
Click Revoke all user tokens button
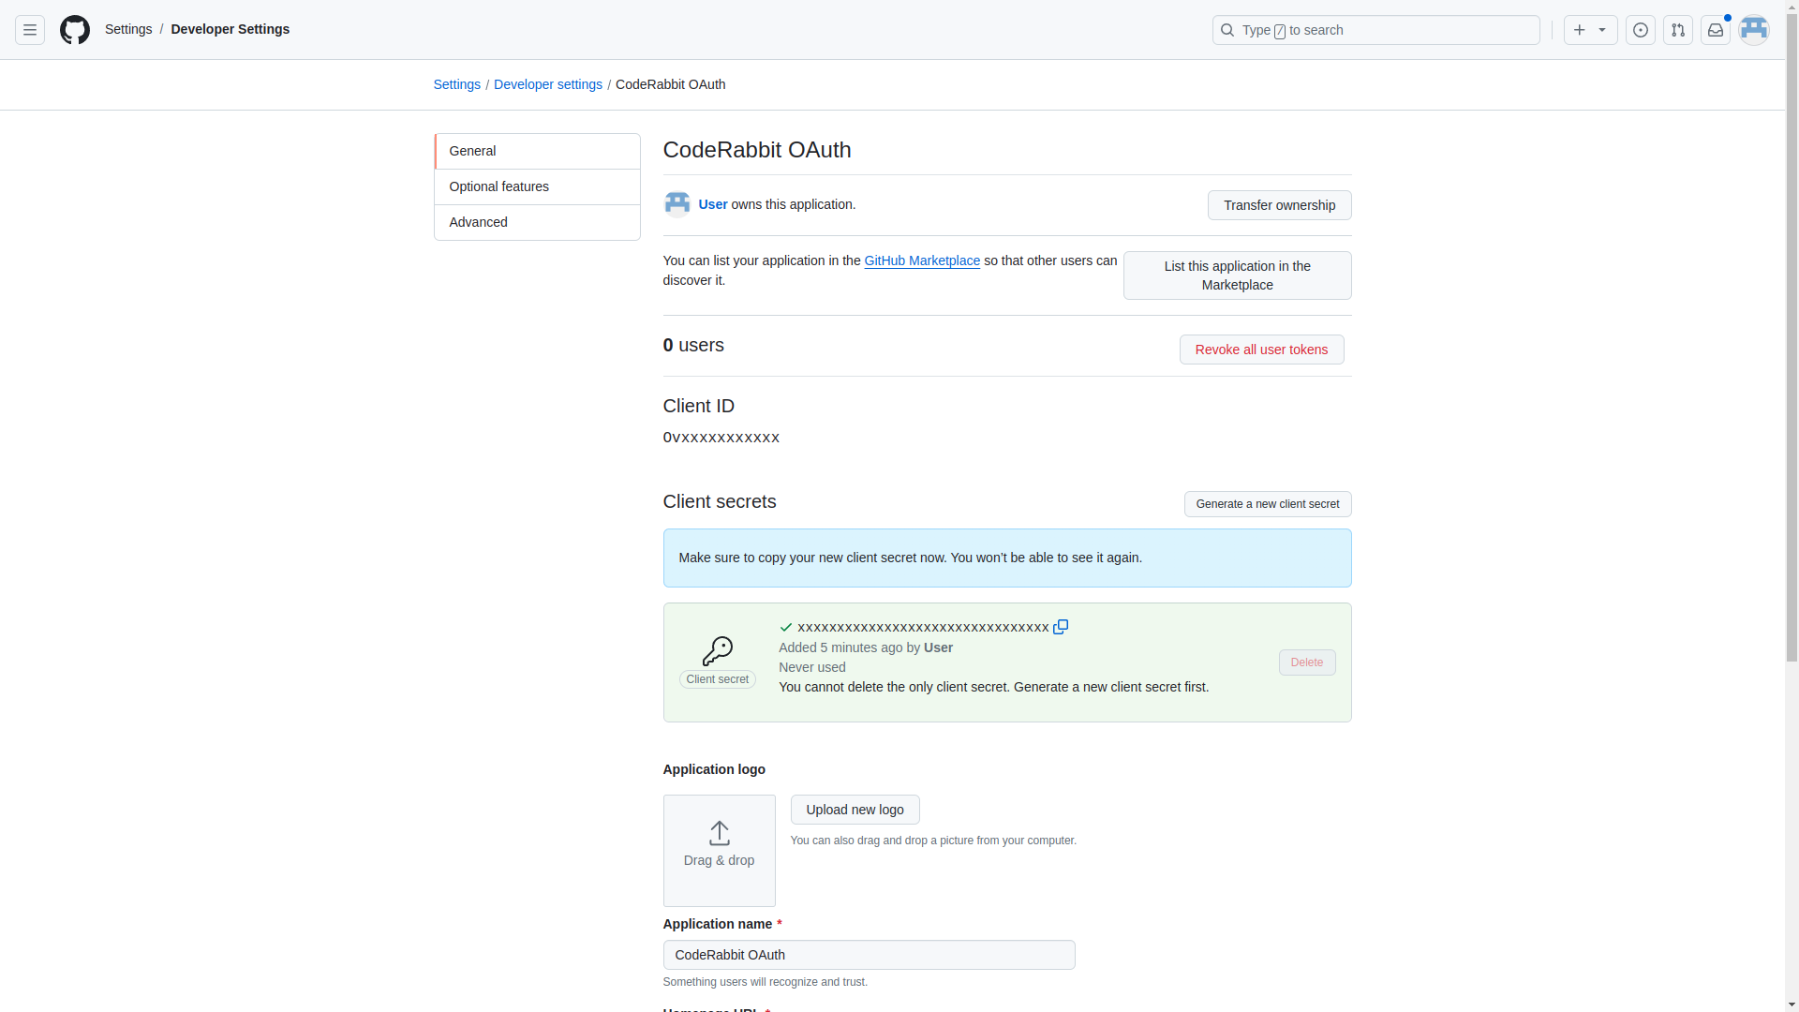[1261, 349]
